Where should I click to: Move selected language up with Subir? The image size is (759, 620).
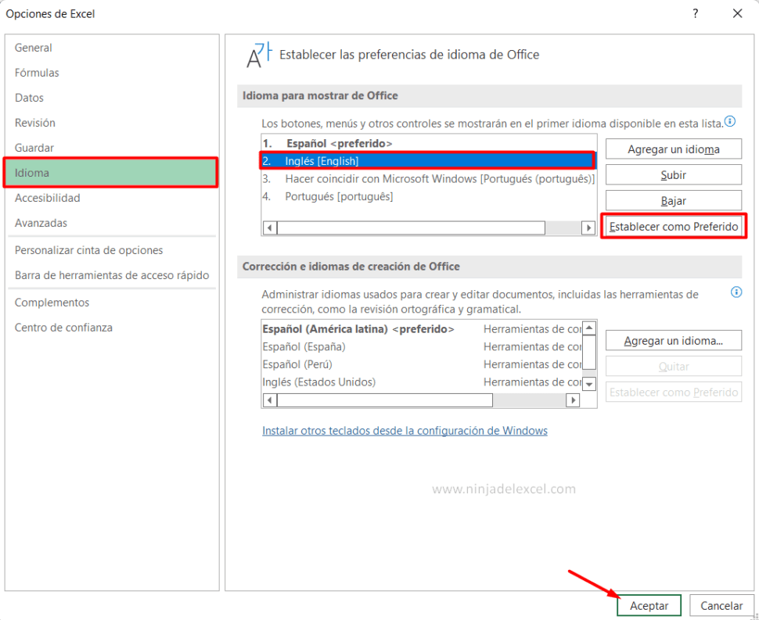[673, 174]
